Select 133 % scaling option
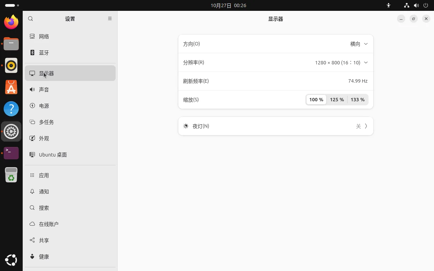Screen dimensions: 434x271 click(357, 100)
